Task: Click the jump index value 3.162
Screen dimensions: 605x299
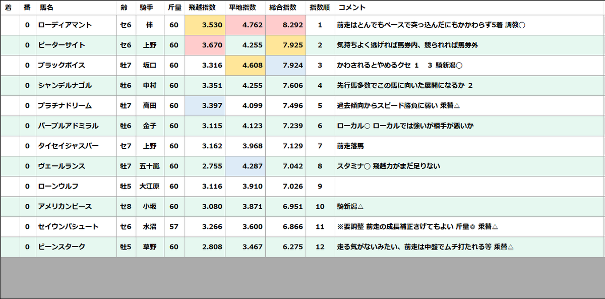Action: tap(212, 146)
